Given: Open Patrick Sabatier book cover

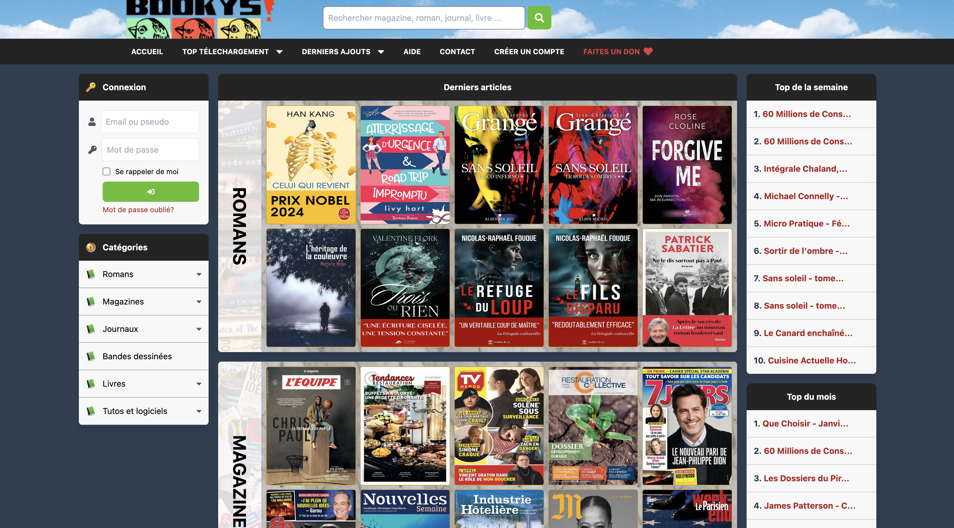Looking at the screenshot, I should point(687,288).
